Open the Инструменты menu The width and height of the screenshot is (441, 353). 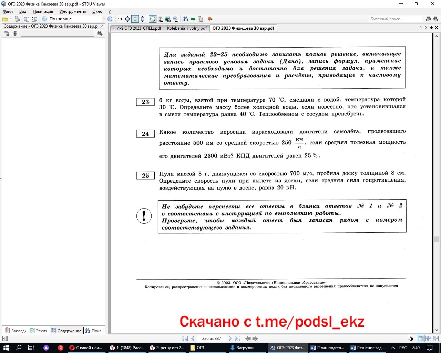[x=72, y=11]
